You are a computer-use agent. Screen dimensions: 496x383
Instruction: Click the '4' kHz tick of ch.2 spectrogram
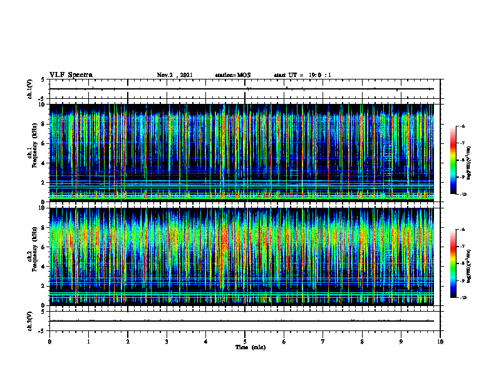point(44,267)
